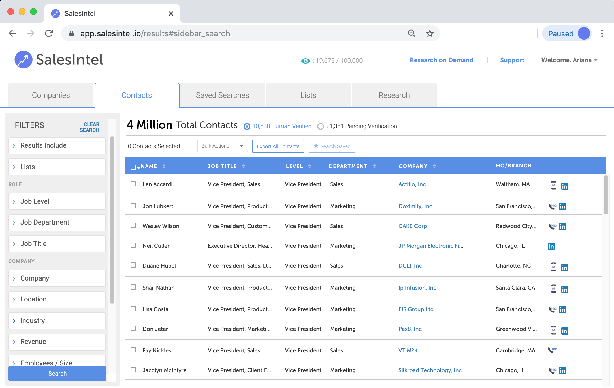Open the Doximity, Inc company link
Viewport: 614px width, 388px height.
(415, 206)
